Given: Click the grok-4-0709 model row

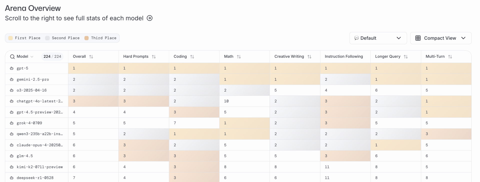Looking at the screenshot, I should coord(29,123).
